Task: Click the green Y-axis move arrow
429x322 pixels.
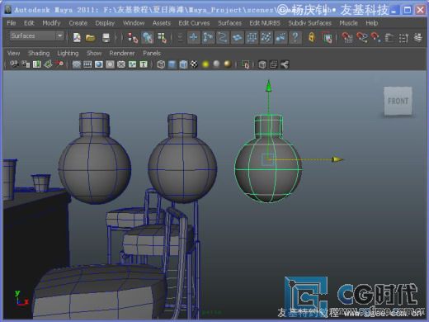Action: tap(268, 86)
